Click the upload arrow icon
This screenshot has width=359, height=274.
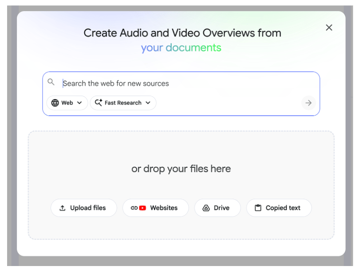[63, 208]
